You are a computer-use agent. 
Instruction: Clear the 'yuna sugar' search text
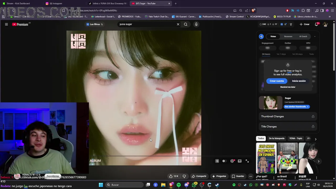coord(178,24)
